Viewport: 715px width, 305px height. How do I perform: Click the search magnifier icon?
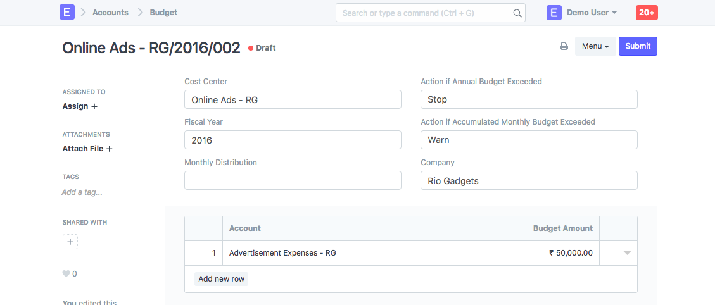tap(517, 13)
